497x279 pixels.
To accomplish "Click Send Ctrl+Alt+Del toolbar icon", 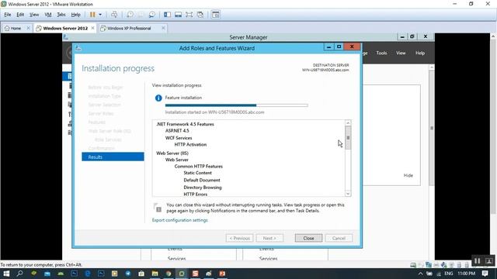I will click(114, 15).
